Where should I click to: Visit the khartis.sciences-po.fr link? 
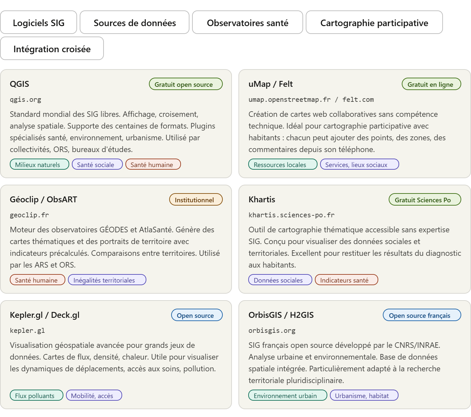[291, 215]
